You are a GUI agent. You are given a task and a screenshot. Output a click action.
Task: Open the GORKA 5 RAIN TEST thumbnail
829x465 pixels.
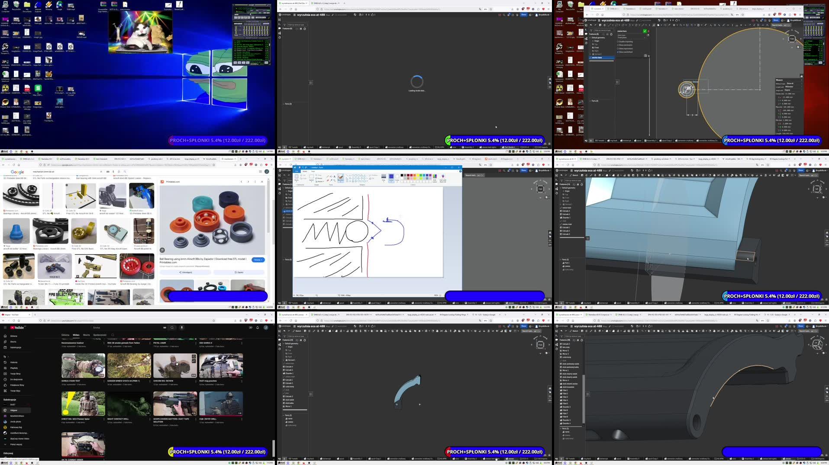[83, 366]
